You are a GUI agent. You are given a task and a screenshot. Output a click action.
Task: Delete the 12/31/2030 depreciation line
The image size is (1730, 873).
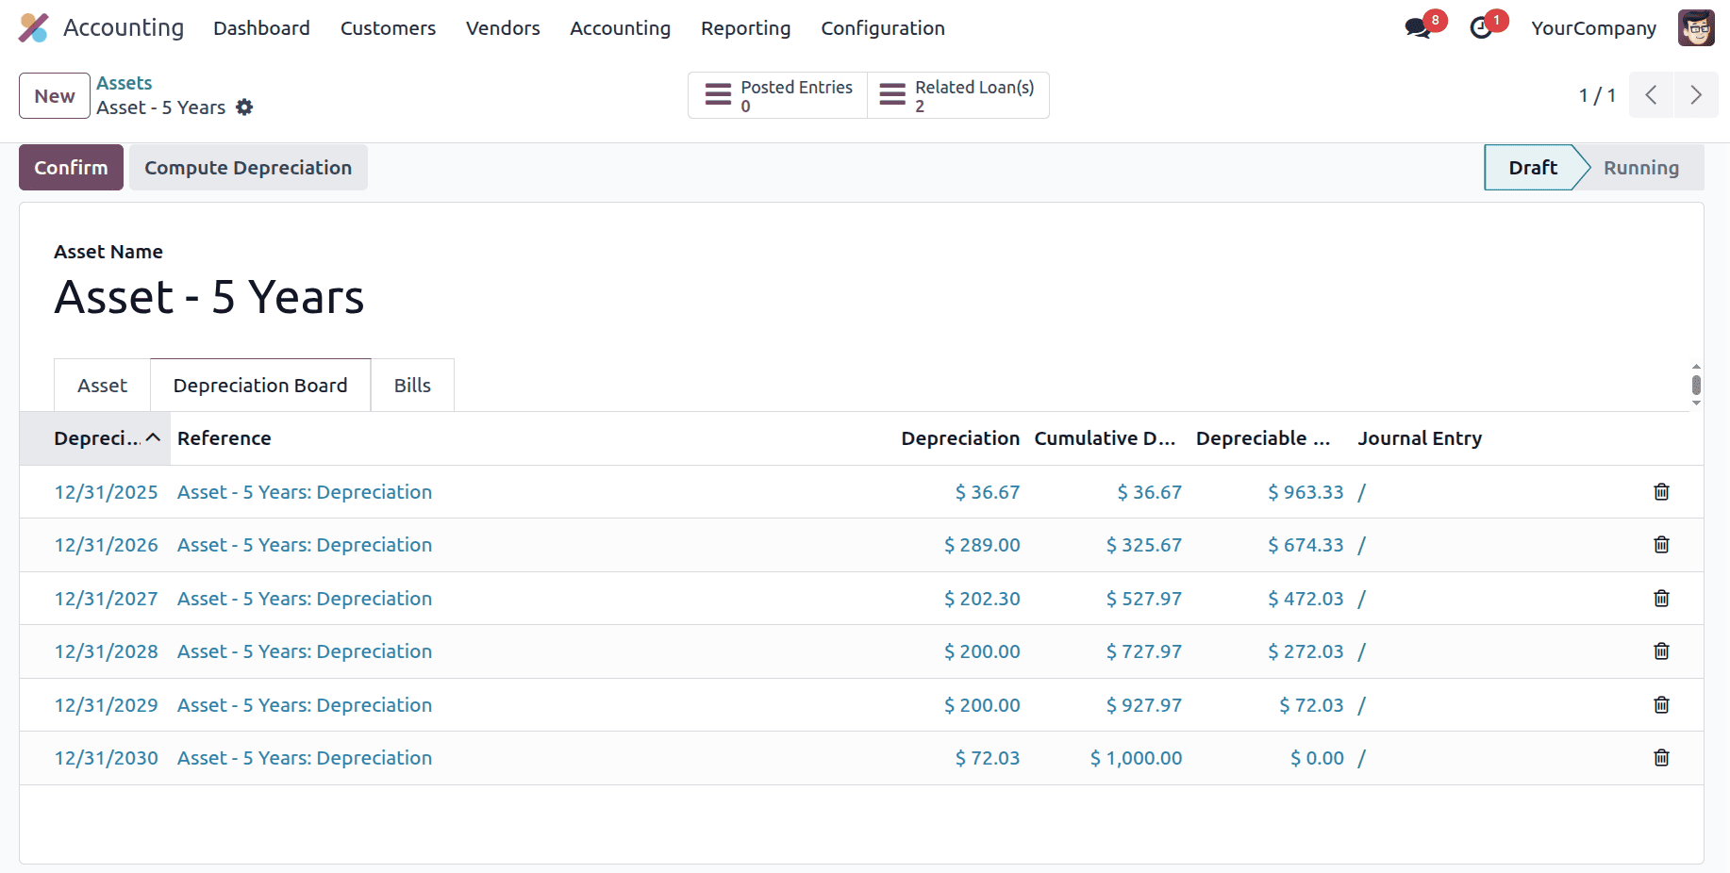pos(1661,758)
